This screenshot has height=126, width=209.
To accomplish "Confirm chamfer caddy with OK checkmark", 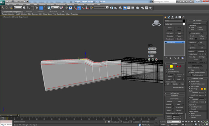I will click(x=149, y=59).
